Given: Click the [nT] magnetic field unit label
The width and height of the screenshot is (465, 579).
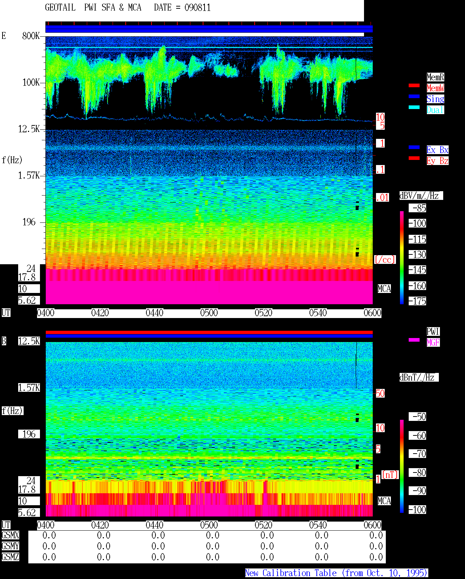Looking at the screenshot, I should click(390, 475).
